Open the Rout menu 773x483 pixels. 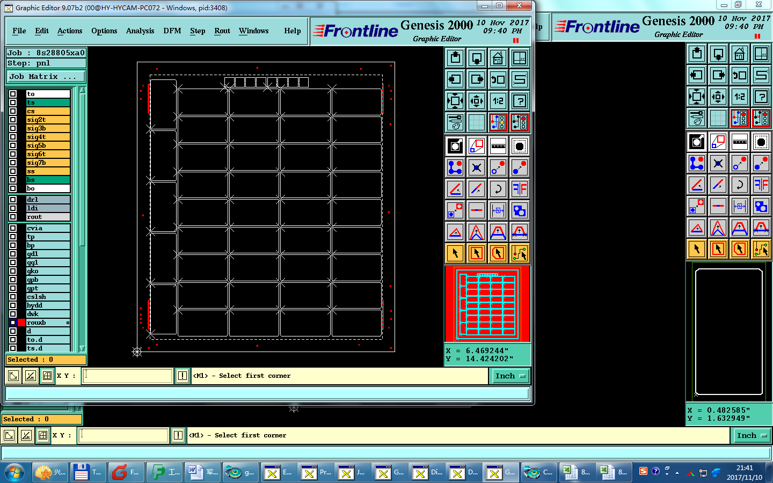pos(222,31)
